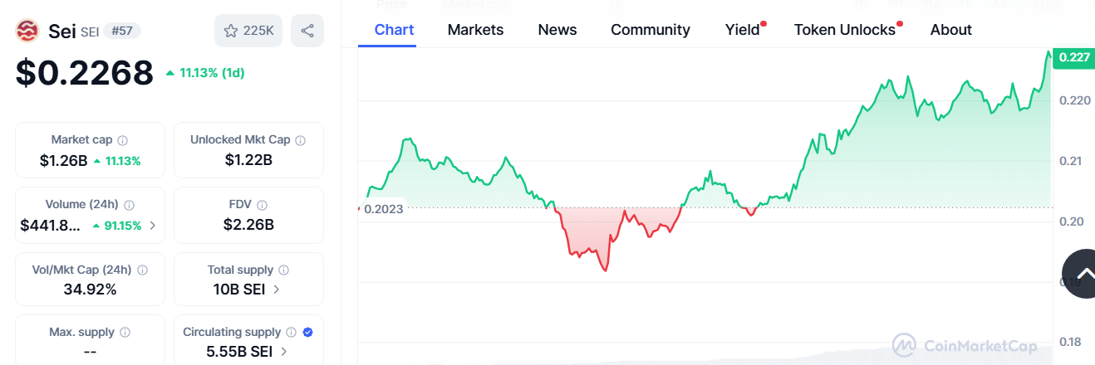
Task: Click the $1.26B market cap value
Action: coord(64,161)
